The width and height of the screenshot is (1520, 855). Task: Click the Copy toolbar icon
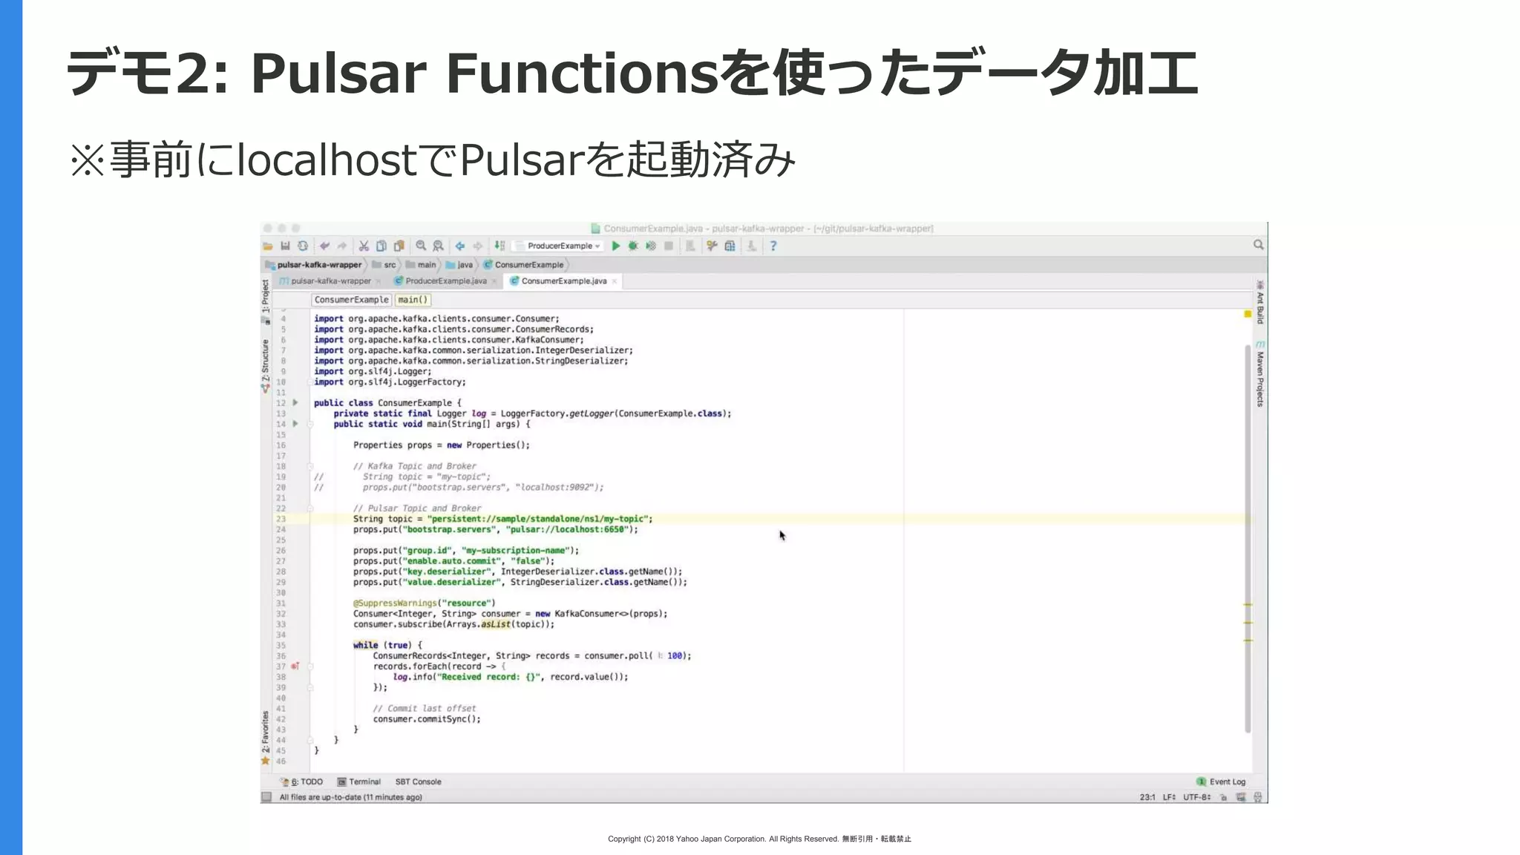[381, 246]
